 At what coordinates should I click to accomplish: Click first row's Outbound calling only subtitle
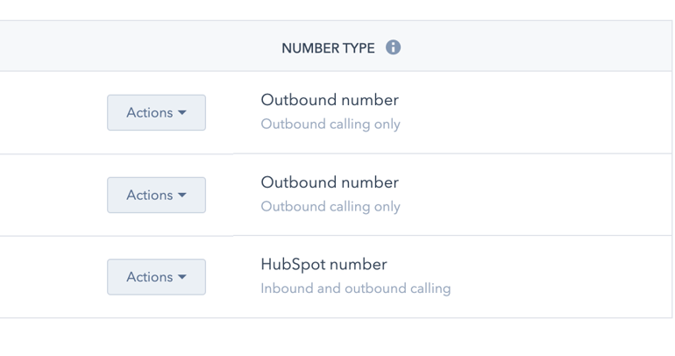(x=330, y=124)
